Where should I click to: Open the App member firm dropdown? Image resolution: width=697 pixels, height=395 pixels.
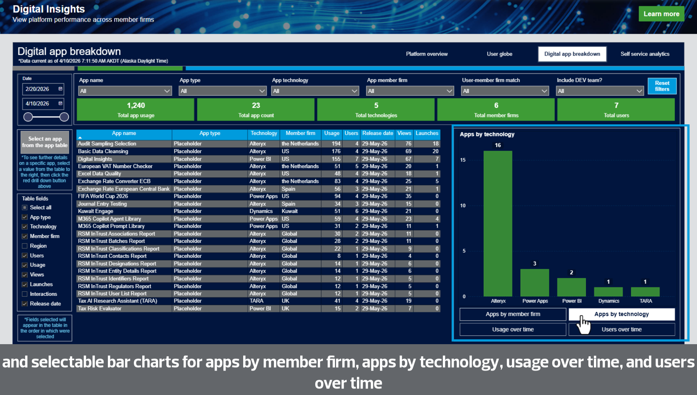click(x=410, y=91)
